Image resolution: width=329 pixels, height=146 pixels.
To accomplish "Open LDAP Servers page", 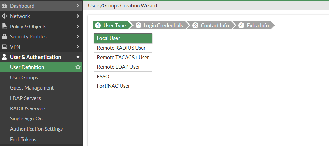I will click(41, 98).
